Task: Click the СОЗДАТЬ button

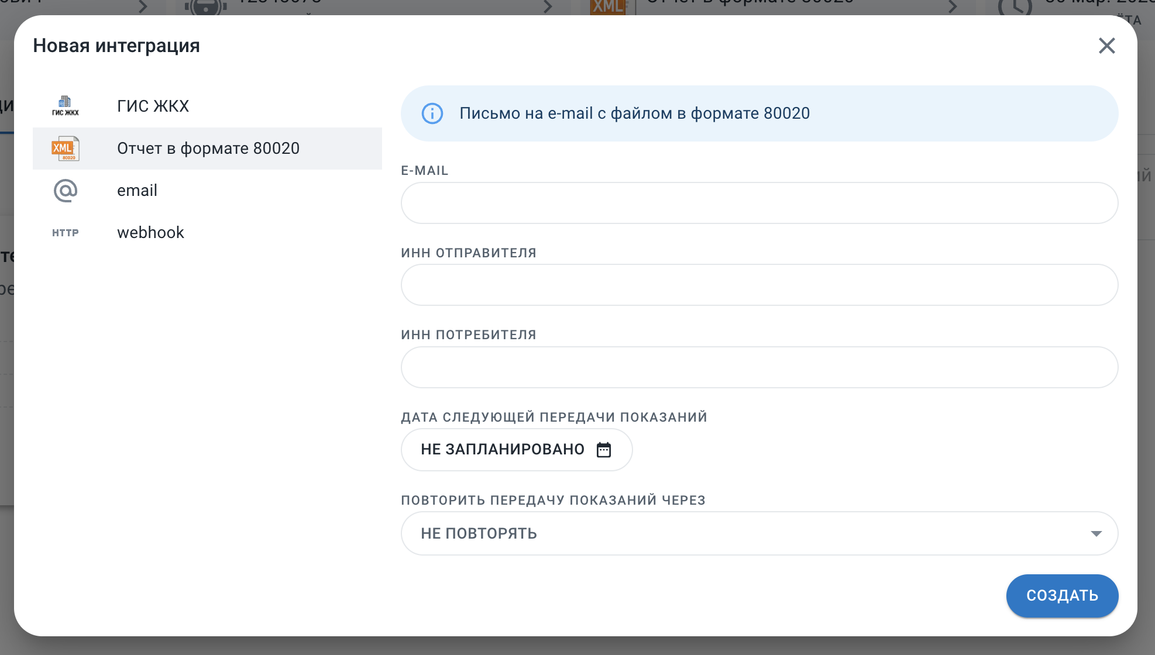Action: click(x=1062, y=595)
